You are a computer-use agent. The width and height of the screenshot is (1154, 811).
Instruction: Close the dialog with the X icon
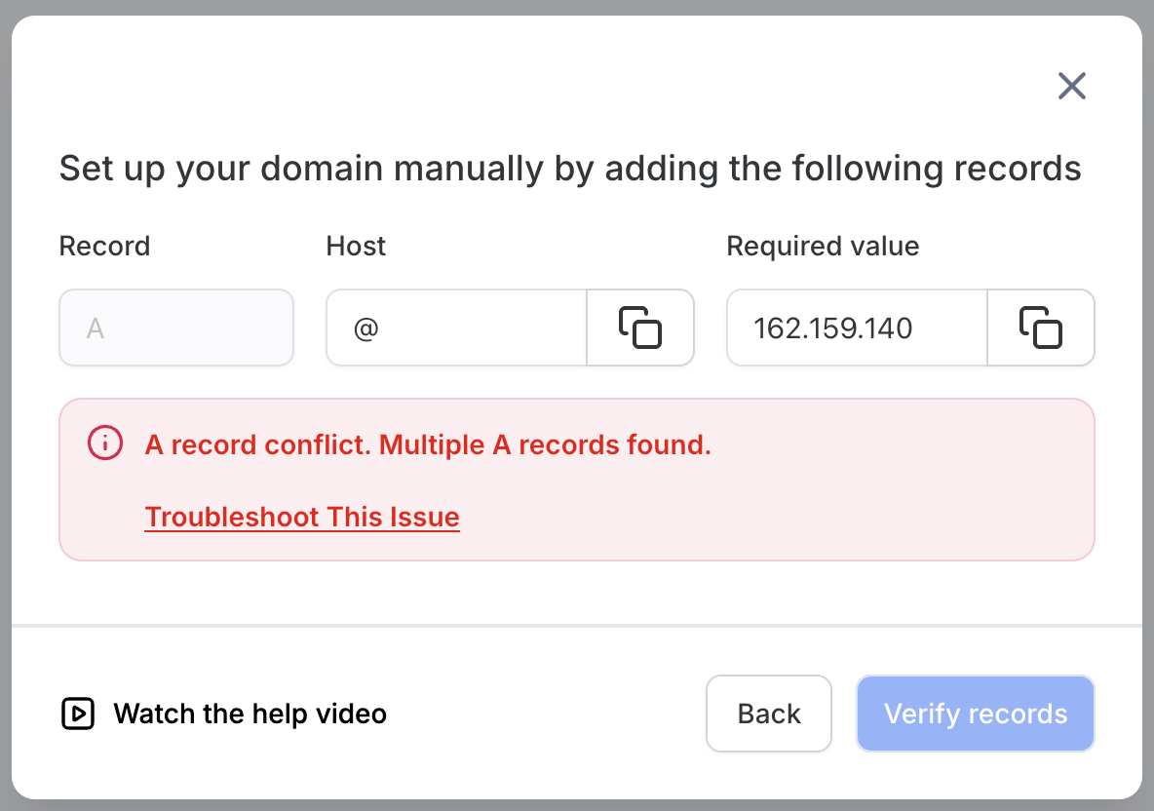[x=1071, y=86]
